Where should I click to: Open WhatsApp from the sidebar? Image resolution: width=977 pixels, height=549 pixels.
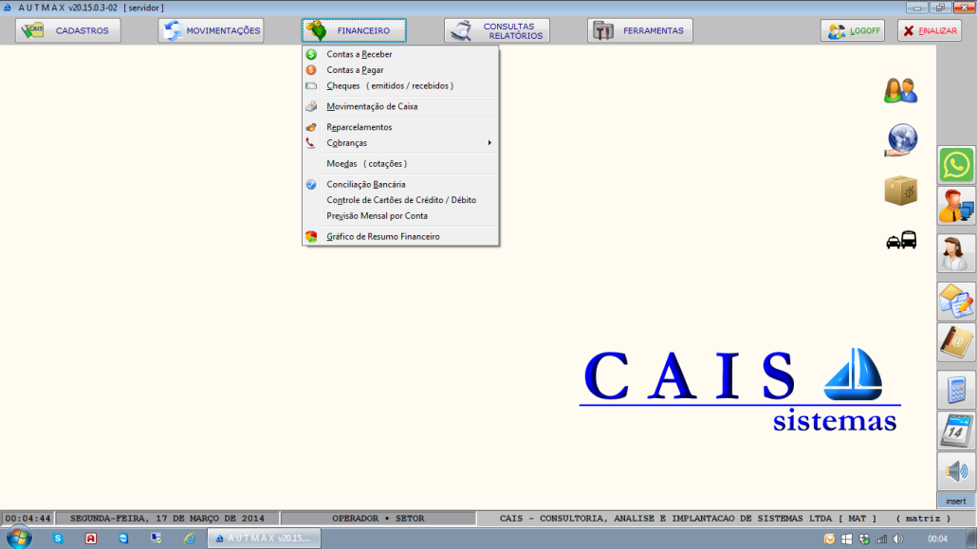click(x=956, y=165)
